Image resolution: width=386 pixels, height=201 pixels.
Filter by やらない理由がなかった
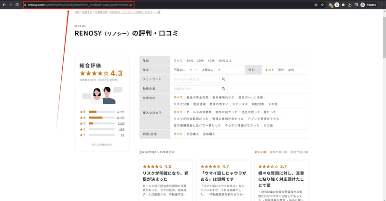pos(242,125)
